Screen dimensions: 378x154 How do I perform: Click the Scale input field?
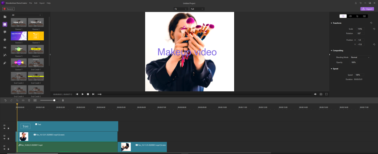360,29
